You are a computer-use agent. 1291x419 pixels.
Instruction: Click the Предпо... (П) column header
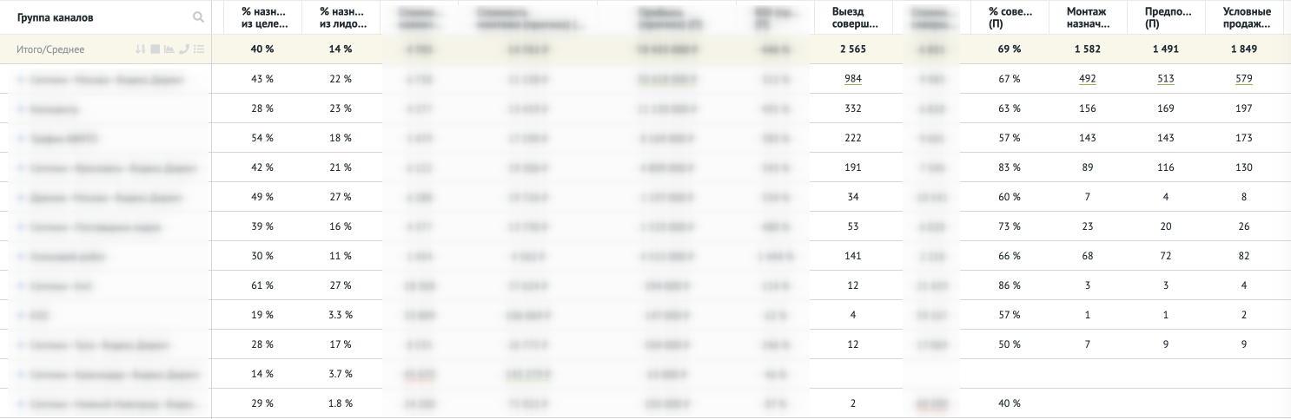click(x=1165, y=17)
